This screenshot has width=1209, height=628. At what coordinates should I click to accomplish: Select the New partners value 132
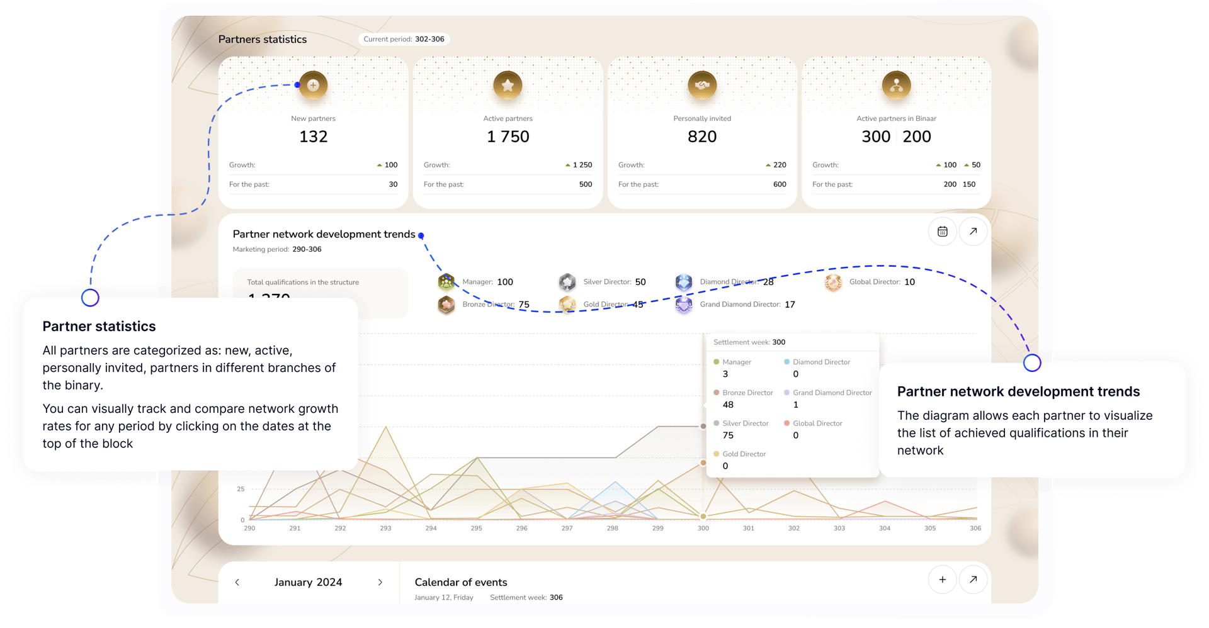[x=314, y=137]
